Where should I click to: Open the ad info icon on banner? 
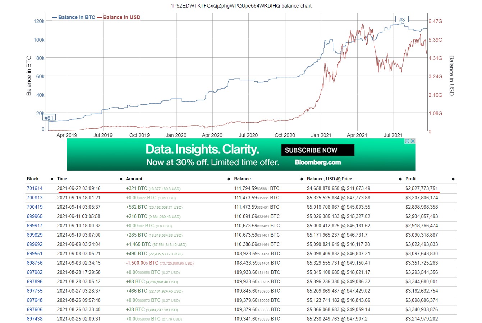[x=407, y=141]
